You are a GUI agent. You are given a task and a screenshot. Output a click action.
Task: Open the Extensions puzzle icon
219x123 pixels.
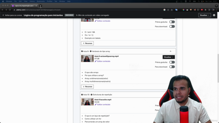click(x=205, y=10)
